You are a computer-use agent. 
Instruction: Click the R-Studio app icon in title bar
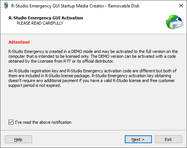tap(6, 6)
